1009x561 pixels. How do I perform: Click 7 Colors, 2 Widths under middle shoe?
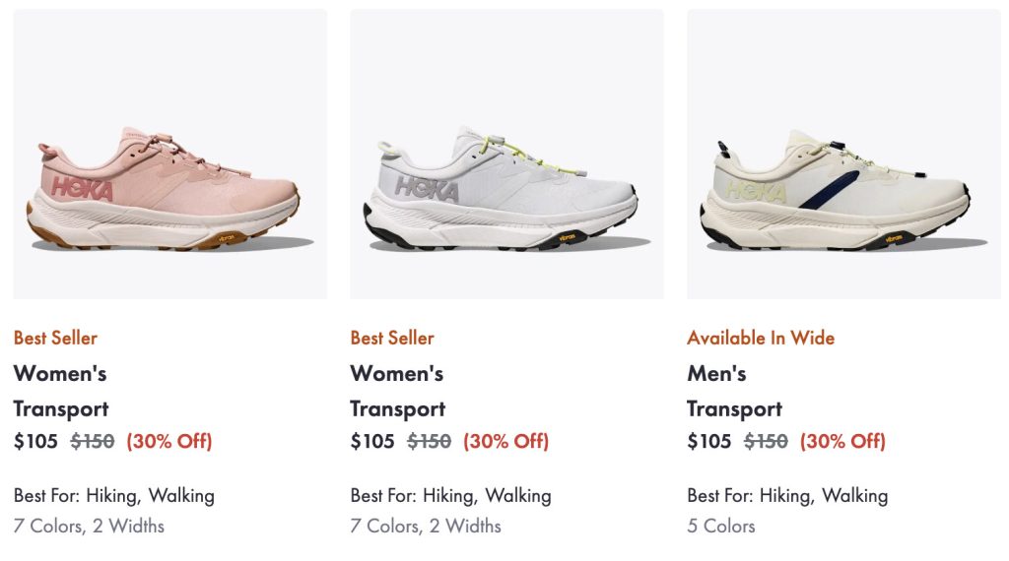pyautogui.click(x=426, y=526)
